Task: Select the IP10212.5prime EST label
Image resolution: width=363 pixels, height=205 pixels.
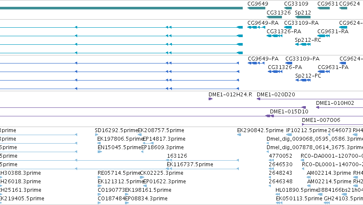Action: point(307,130)
